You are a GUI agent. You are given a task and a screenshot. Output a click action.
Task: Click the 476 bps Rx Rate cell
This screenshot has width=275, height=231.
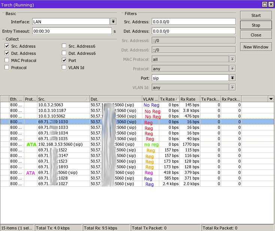tap(190, 116)
